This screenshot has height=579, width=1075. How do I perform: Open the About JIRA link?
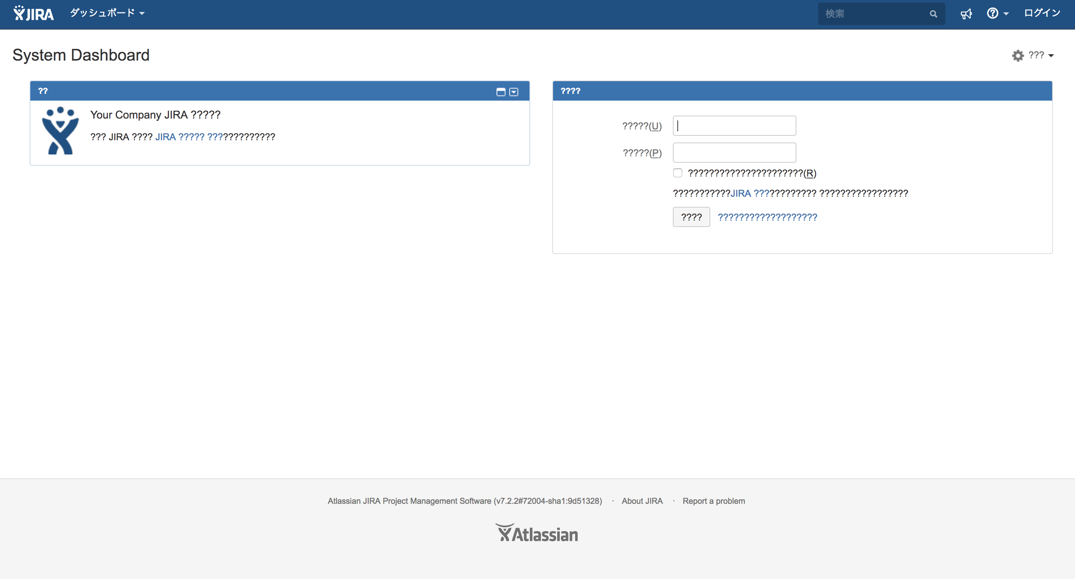642,500
